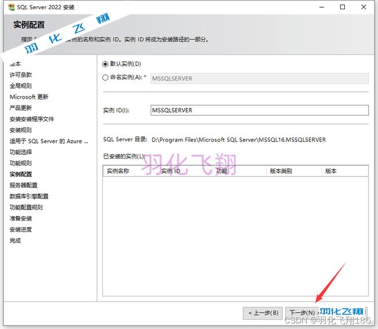Select 准备安装 step in sidebar

[x=21, y=219]
